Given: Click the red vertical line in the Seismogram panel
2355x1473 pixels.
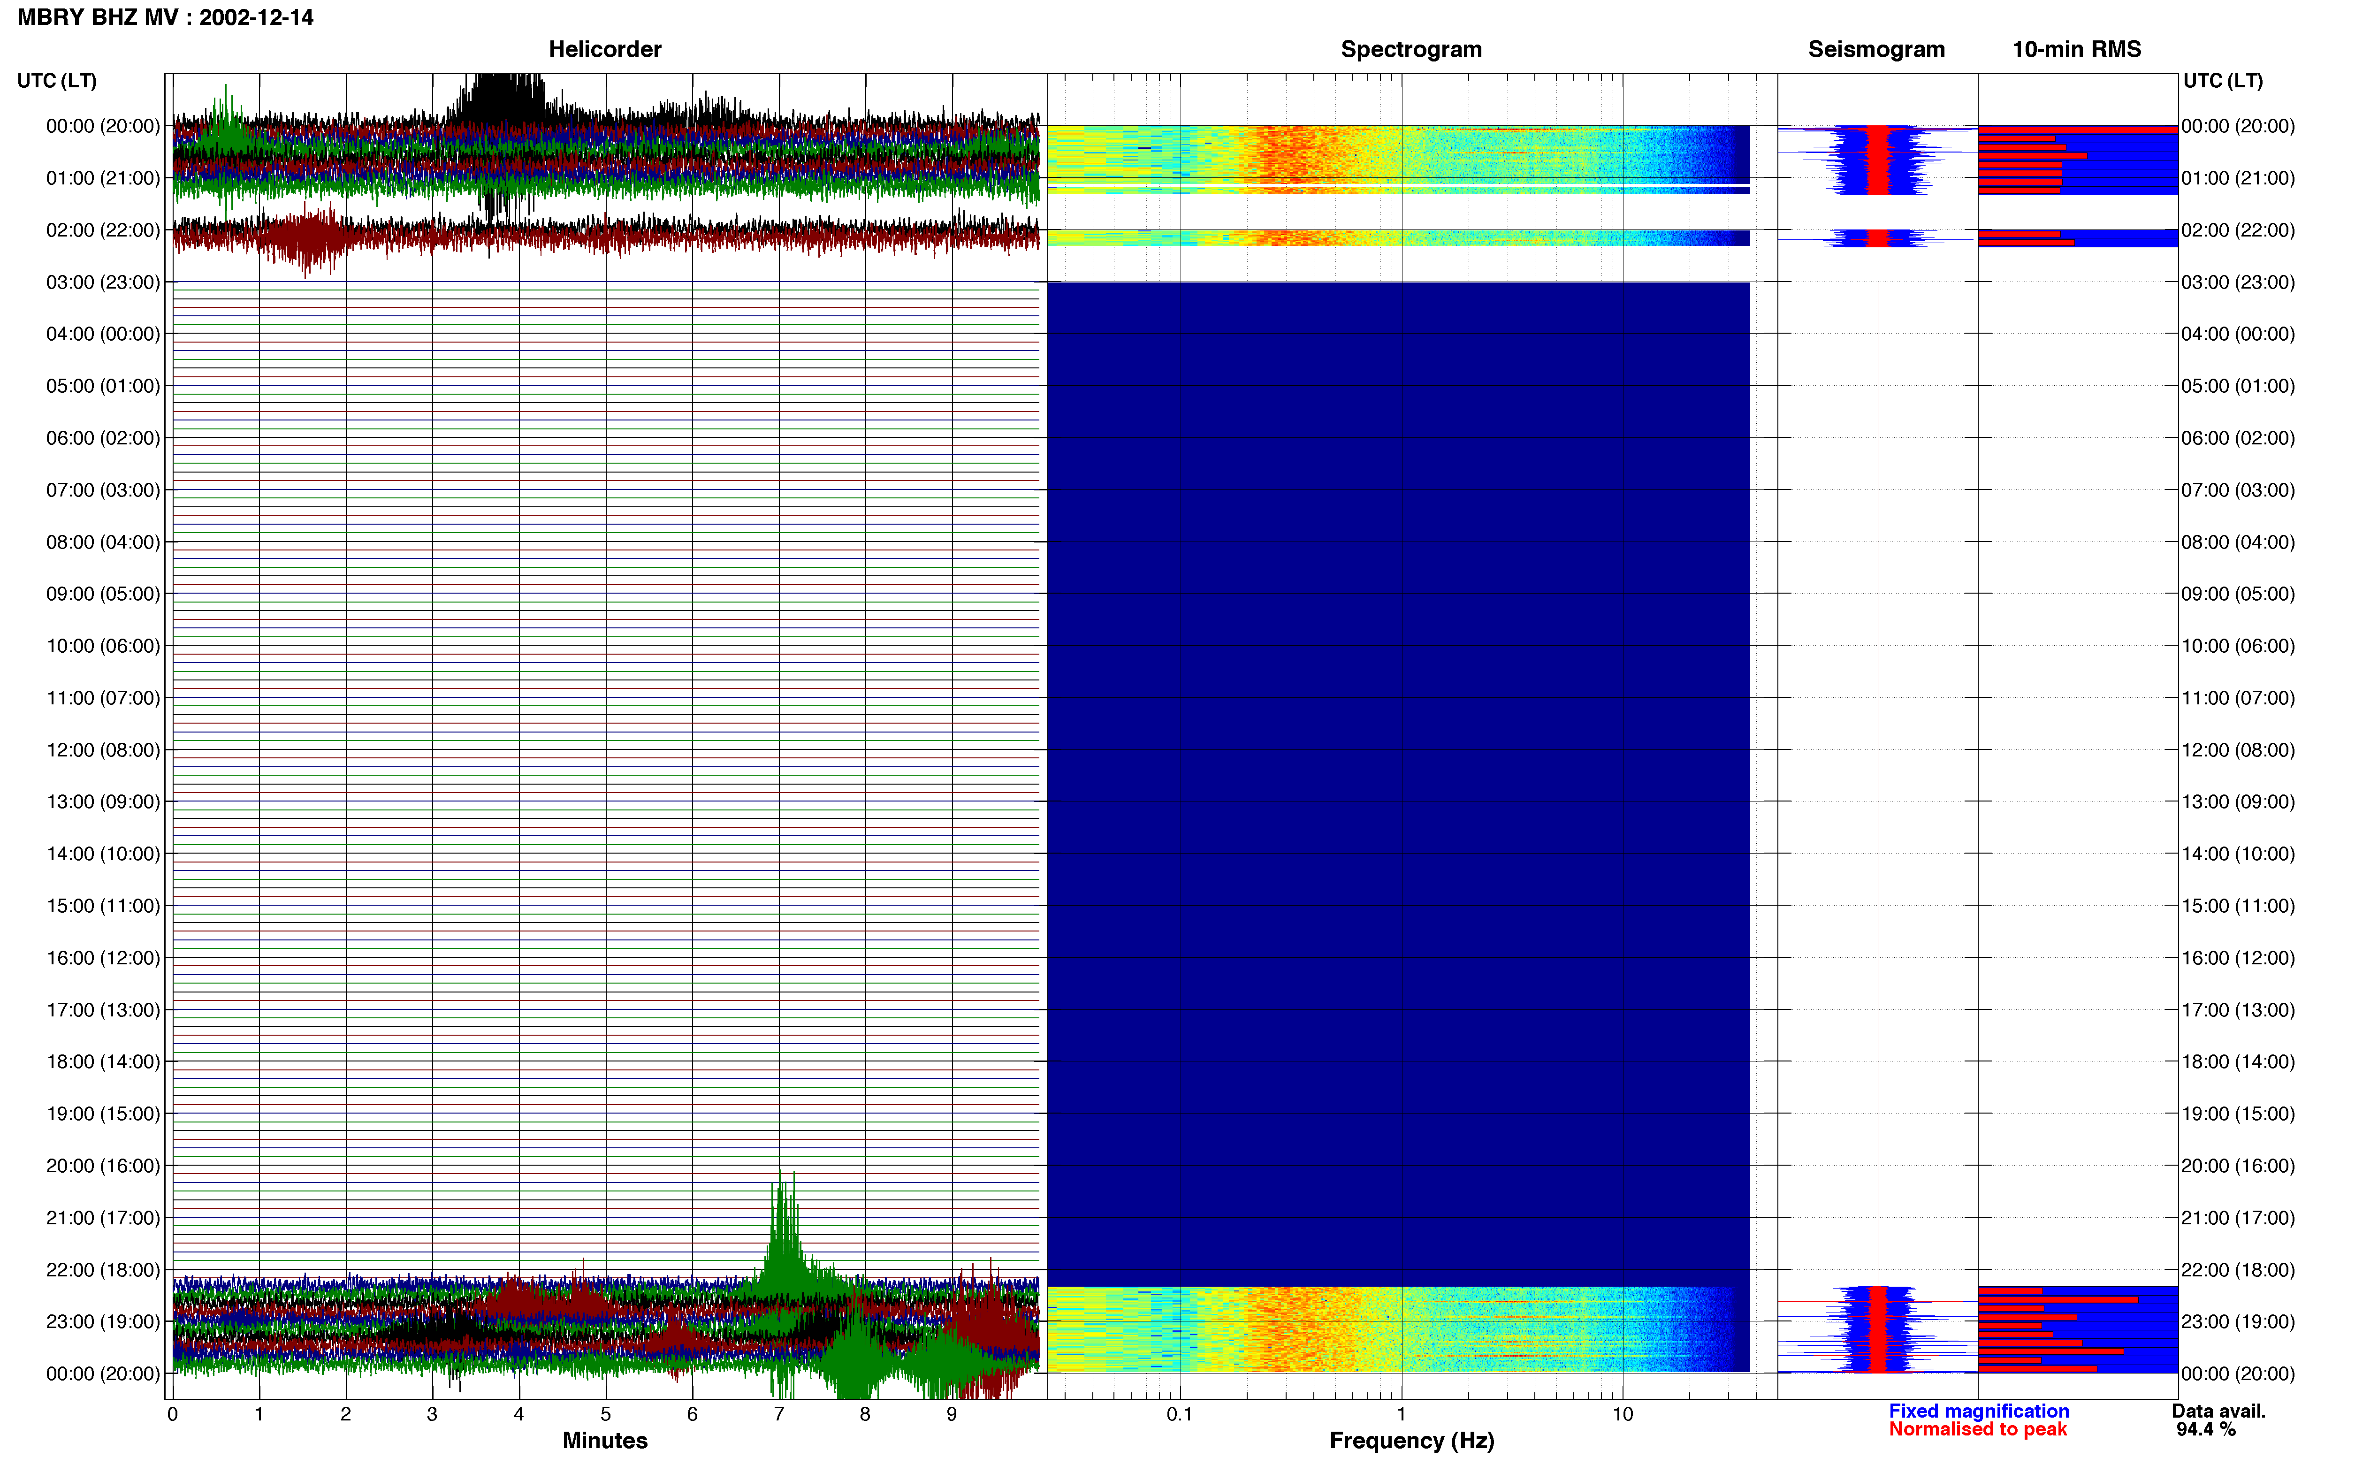Looking at the screenshot, I should click(1878, 784).
